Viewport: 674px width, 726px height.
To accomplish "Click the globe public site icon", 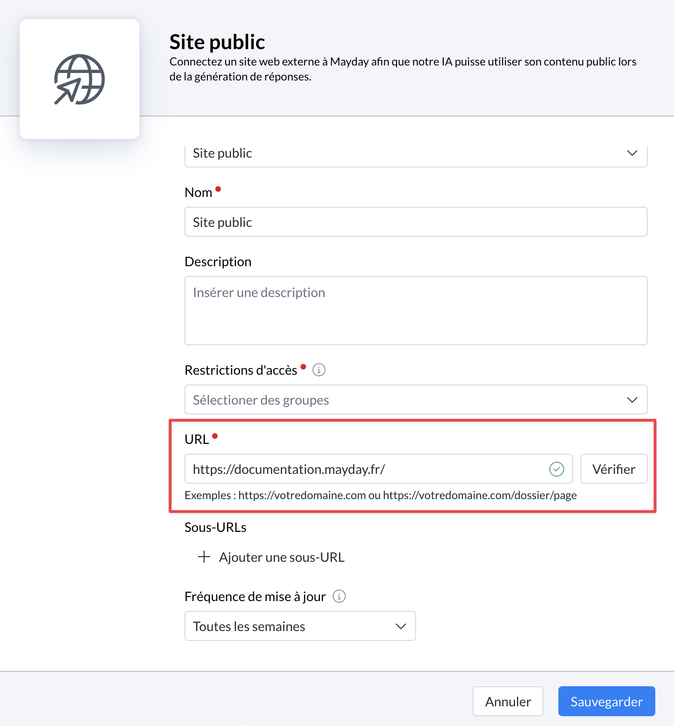I will click(x=80, y=79).
